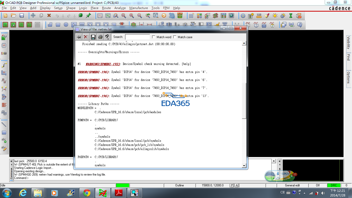Click the Help question mark toolbar icon
Viewport: 352px width, 198px height.
pyautogui.click(x=300, y=25)
